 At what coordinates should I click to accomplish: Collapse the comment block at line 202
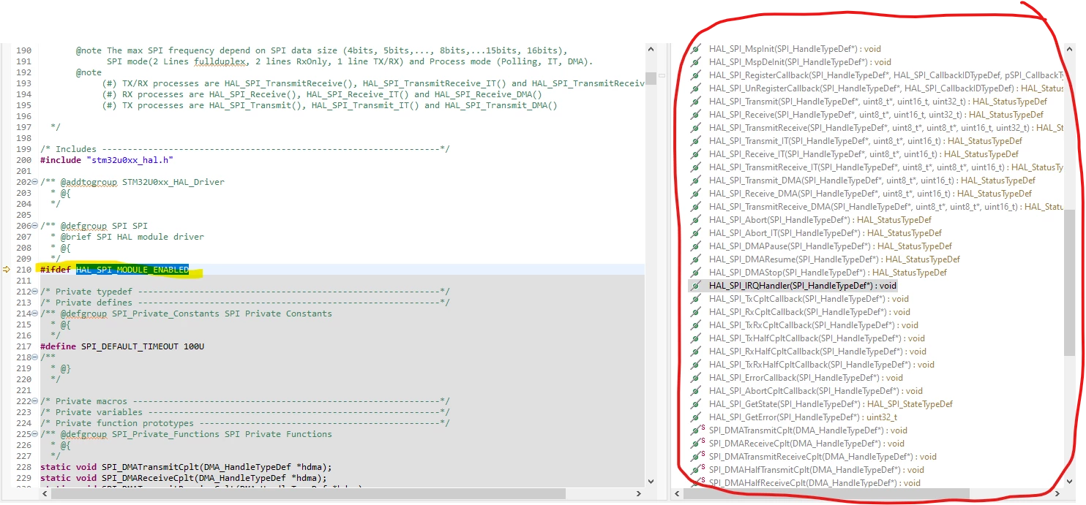(x=35, y=182)
